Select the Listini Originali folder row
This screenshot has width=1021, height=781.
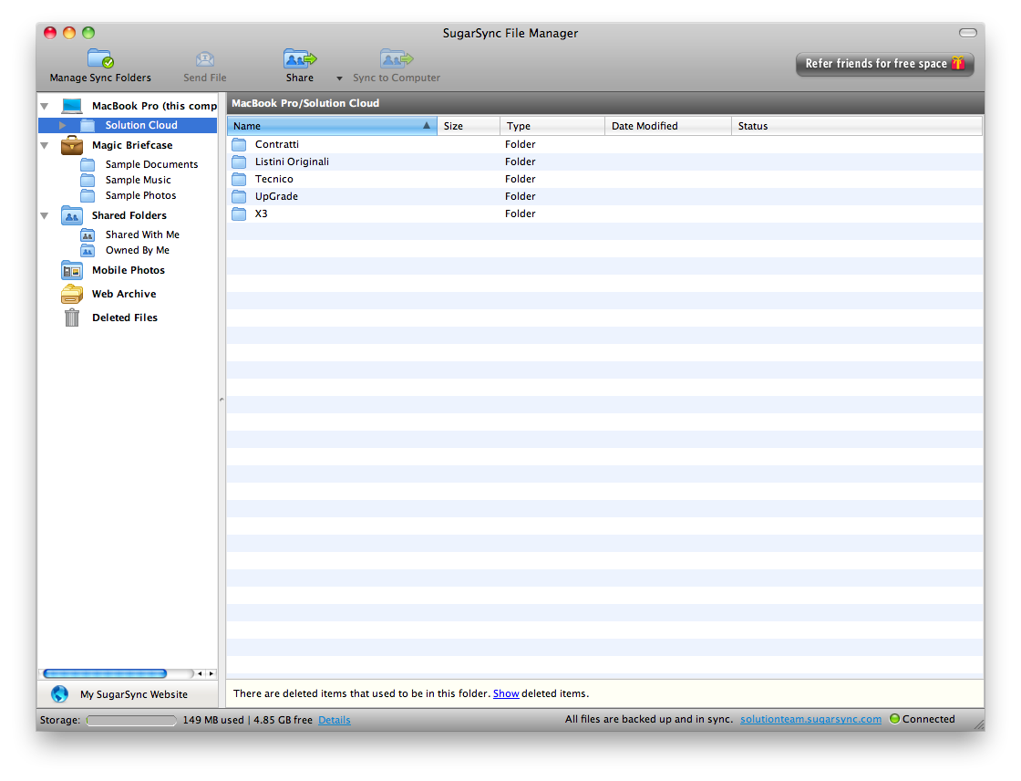point(605,161)
